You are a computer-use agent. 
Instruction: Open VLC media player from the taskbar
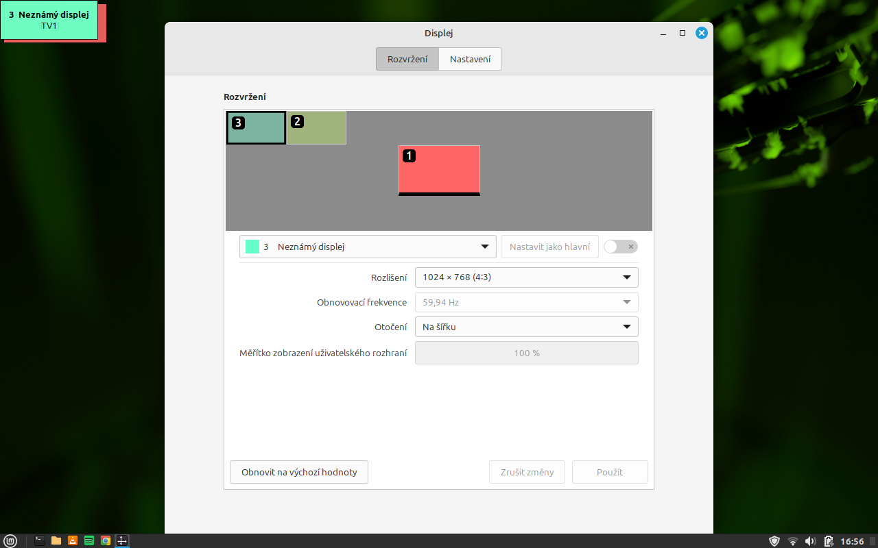point(73,540)
